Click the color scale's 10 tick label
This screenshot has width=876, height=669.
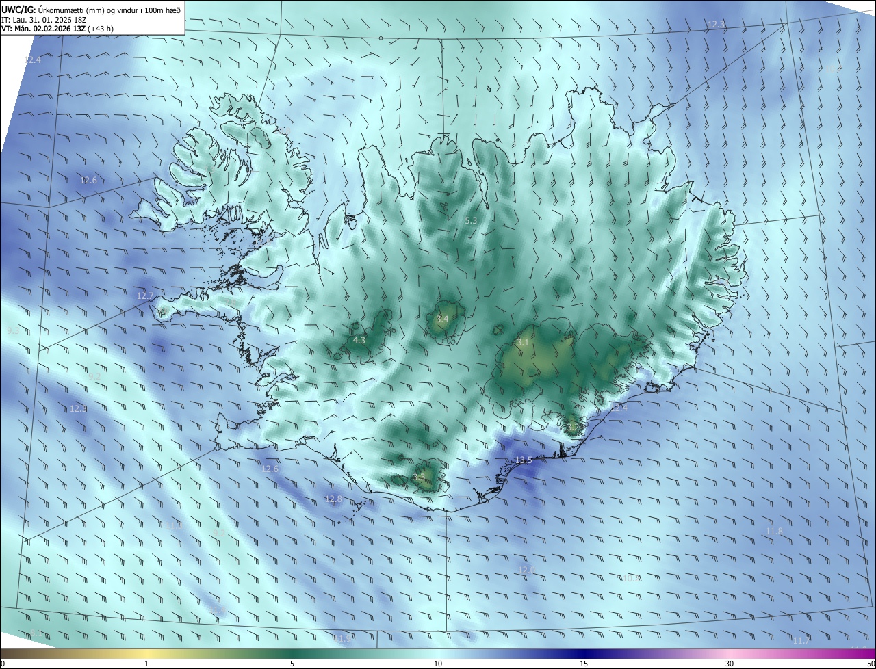click(x=438, y=664)
